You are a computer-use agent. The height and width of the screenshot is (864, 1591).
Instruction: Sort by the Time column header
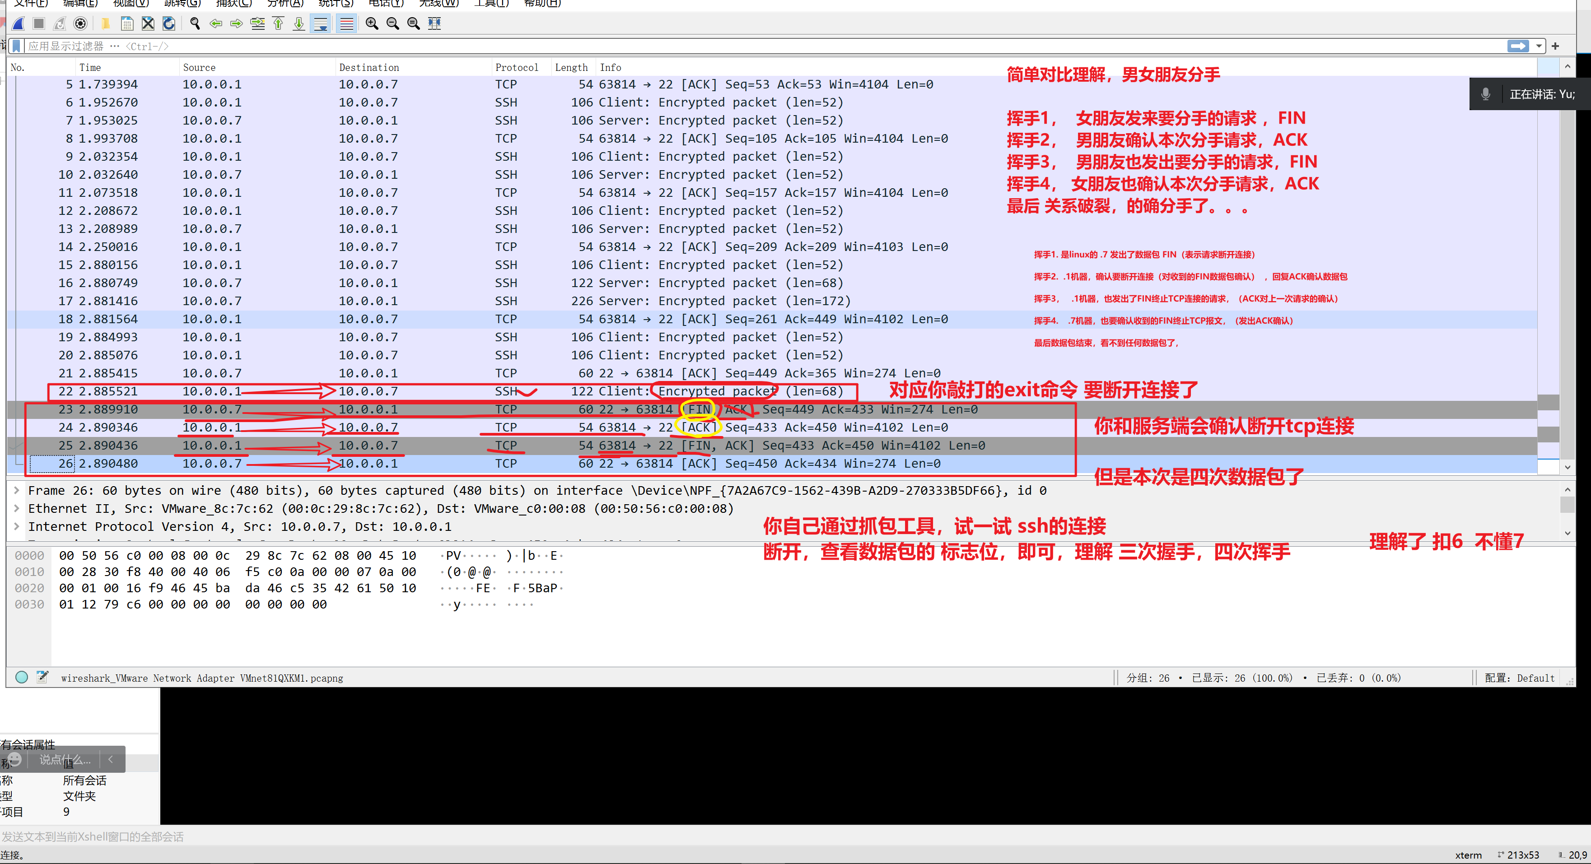click(x=126, y=67)
